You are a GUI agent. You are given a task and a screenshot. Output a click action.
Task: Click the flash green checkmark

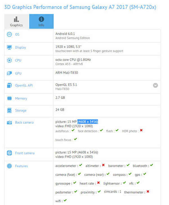[x=117, y=130]
